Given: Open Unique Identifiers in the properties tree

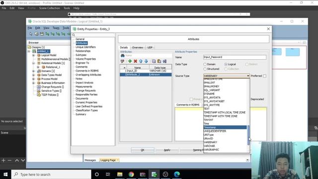Looking at the screenshot, I should [85, 47].
